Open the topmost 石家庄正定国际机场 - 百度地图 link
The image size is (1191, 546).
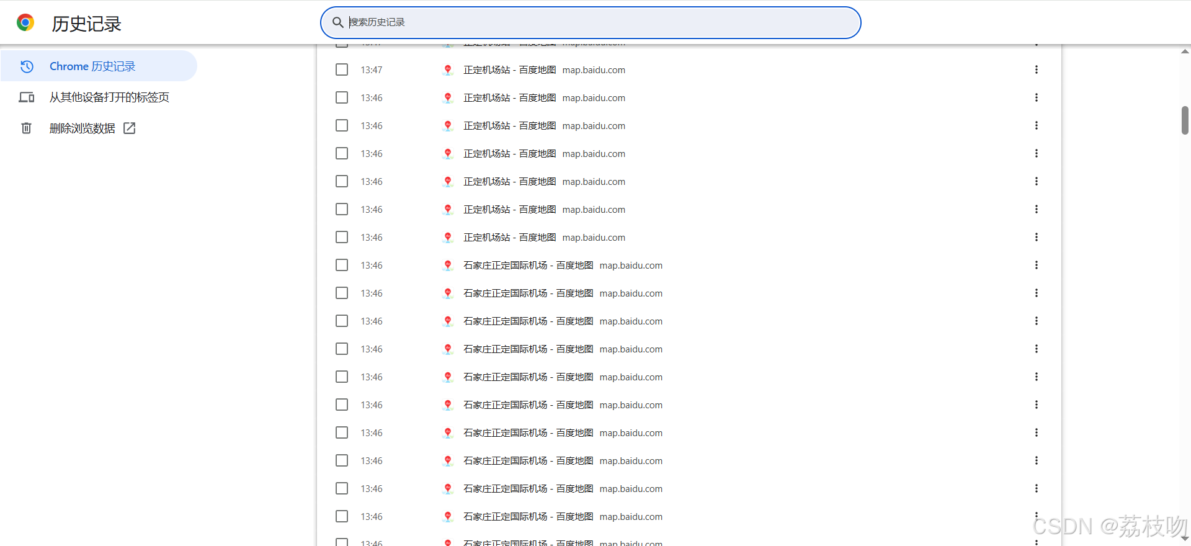[x=528, y=265]
